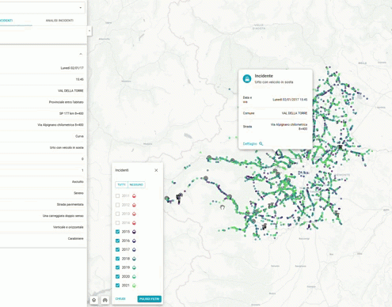Click 'Strada' row in map popup
The height and width of the screenshot is (307, 392).
point(275,127)
